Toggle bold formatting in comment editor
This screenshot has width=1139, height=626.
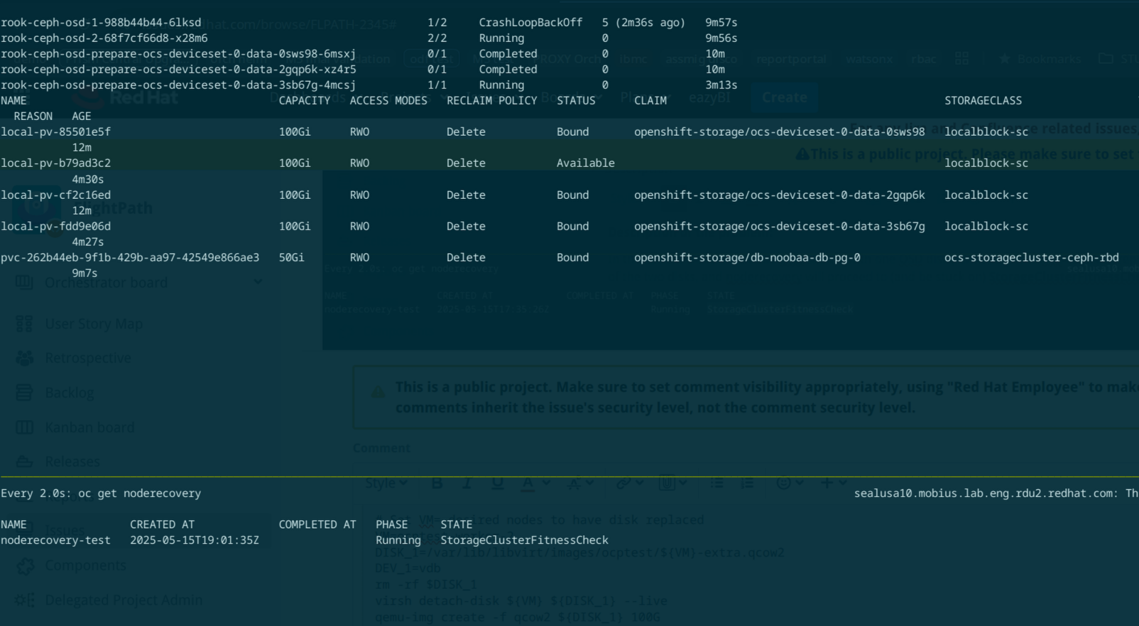(437, 483)
